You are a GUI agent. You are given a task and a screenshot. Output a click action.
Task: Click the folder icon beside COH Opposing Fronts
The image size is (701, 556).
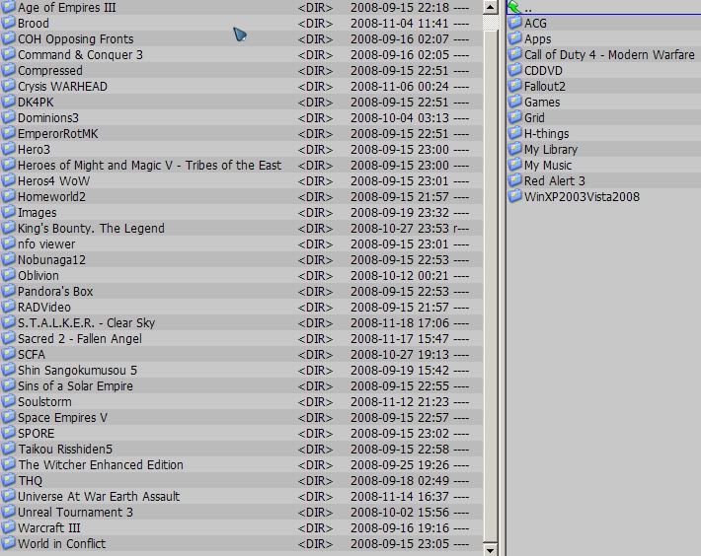click(x=8, y=38)
